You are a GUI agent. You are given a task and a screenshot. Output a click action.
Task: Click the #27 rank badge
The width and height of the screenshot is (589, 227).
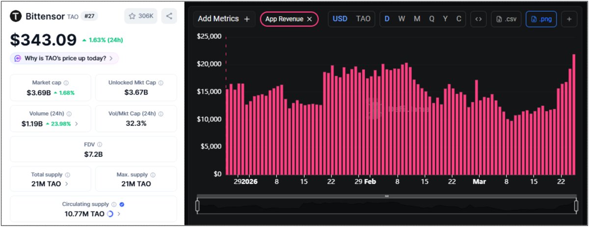click(x=89, y=16)
